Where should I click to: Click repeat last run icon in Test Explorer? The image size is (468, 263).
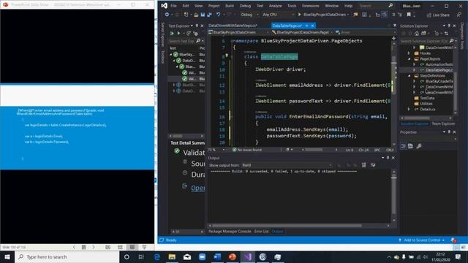pos(189,34)
